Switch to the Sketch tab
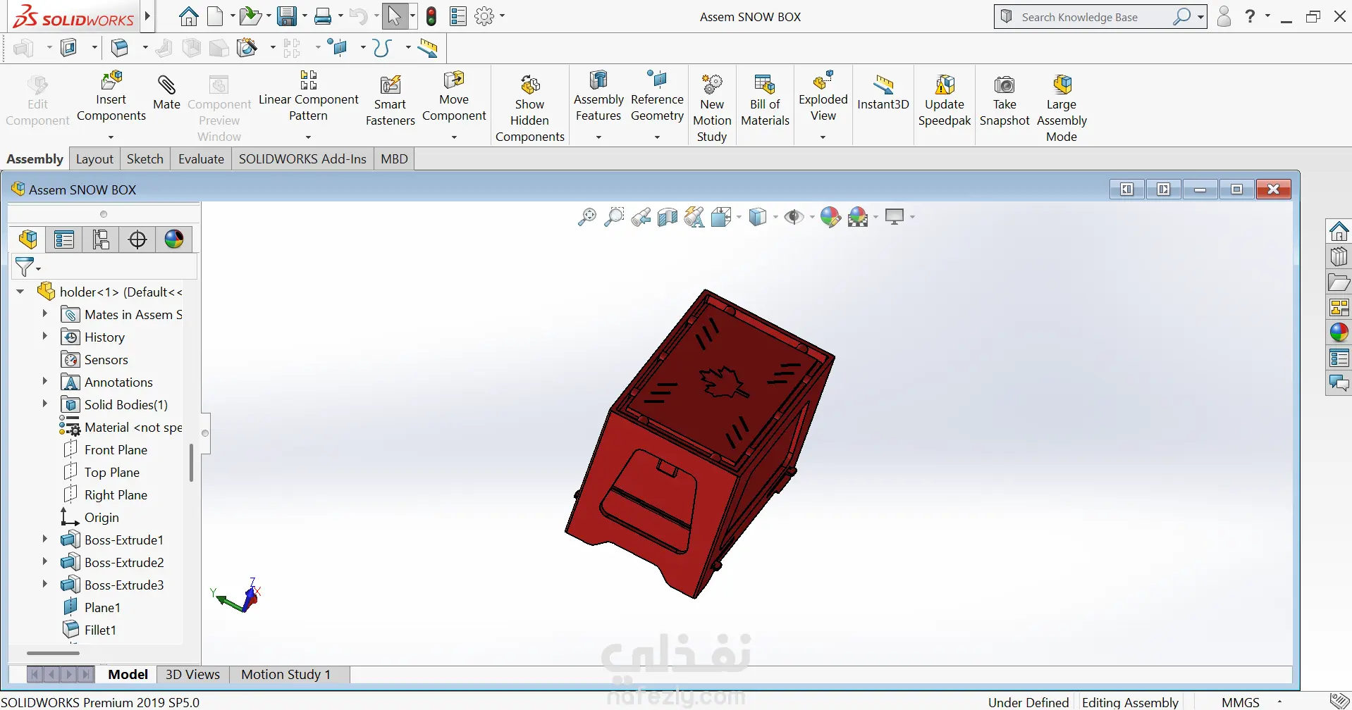Image resolution: width=1352 pixels, height=710 pixels. coord(145,159)
